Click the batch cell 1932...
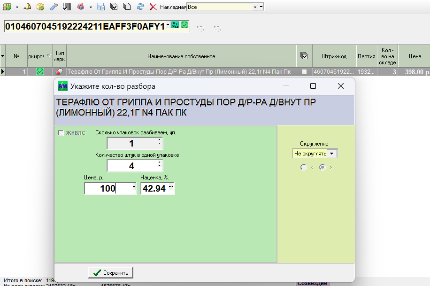 pos(366,72)
